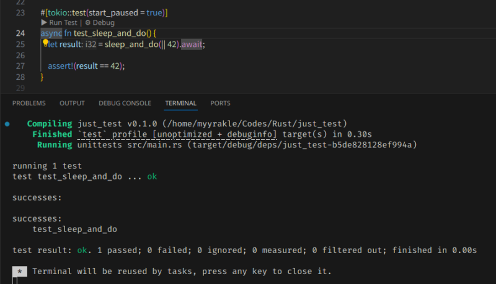Click the Debug gear icon above the function
This screenshot has width=496, height=284.
point(88,22)
